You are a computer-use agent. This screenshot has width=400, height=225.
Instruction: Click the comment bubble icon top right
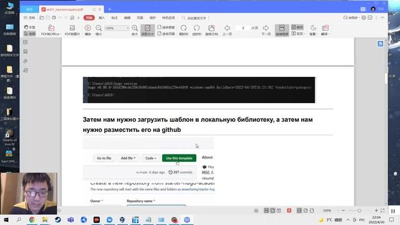click(370, 17)
